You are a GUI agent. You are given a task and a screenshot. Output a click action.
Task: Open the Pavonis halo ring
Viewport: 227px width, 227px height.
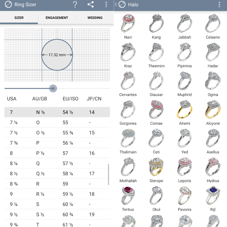pyautogui.click(x=185, y=199)
